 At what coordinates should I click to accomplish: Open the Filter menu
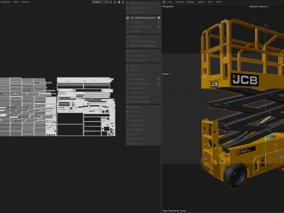[211, 2]
